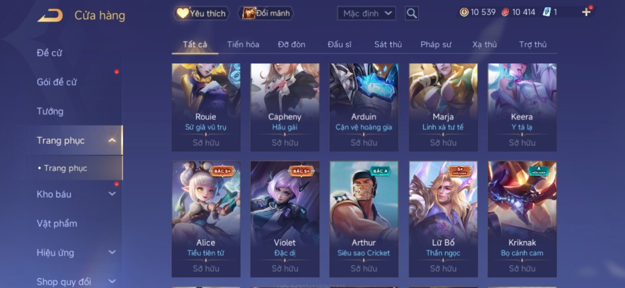This screenshot has height=288, width=625.
Task: Collapse the Trang phục sidebar section
Action: coord(112,140)
